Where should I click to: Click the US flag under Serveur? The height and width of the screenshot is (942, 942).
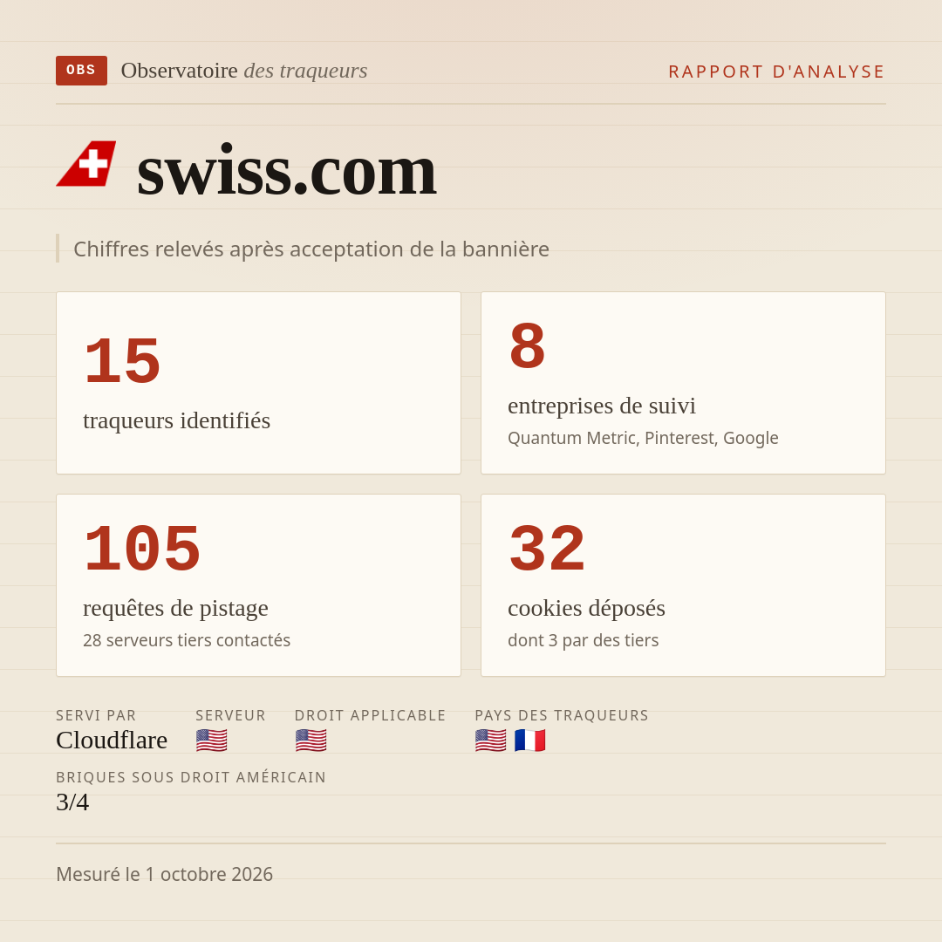click(x=211, y=741)
